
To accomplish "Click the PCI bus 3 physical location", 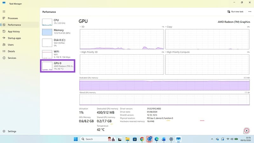I will [x=160, y=118].
